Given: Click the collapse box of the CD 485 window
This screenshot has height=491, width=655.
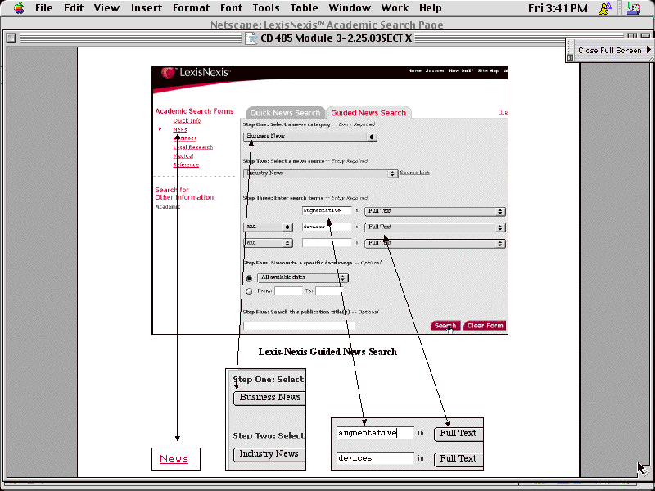Looking at the screenshot, I should (x=645, y=37).
